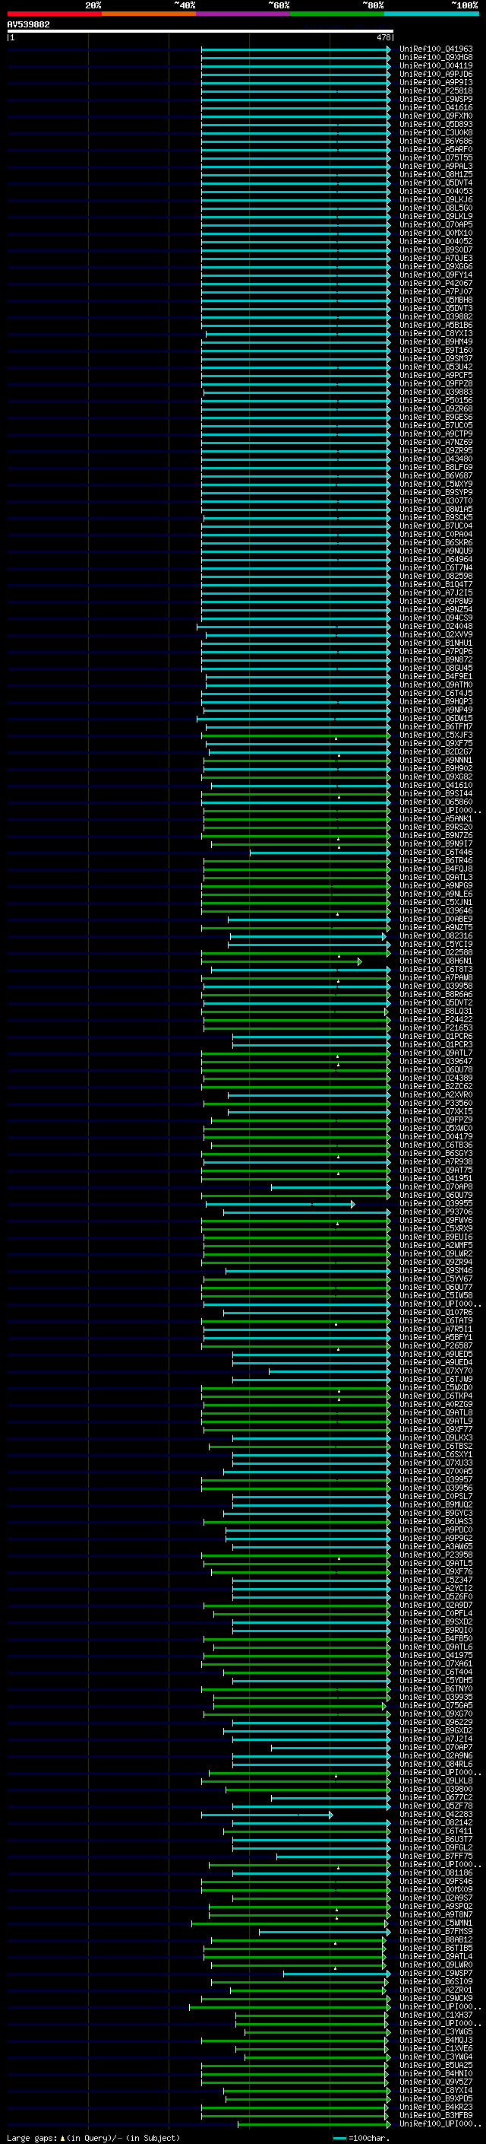This screenshot has width=486, height=2144.
Task: Select label UniRef100_B6V686
Action: click(x=436, y=141)
